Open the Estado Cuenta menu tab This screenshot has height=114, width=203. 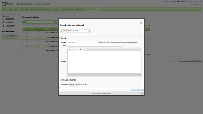(68, 9)
